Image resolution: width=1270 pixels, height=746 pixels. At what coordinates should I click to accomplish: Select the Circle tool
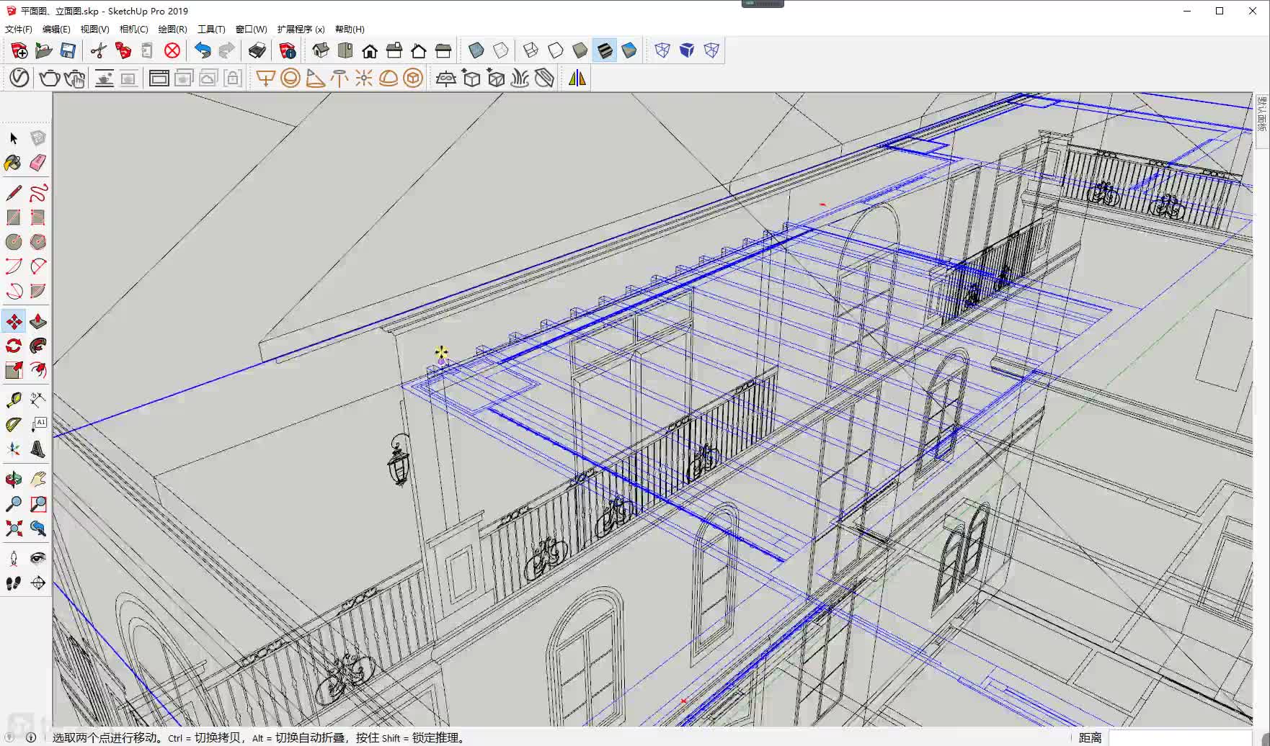[x=14, y=242]
